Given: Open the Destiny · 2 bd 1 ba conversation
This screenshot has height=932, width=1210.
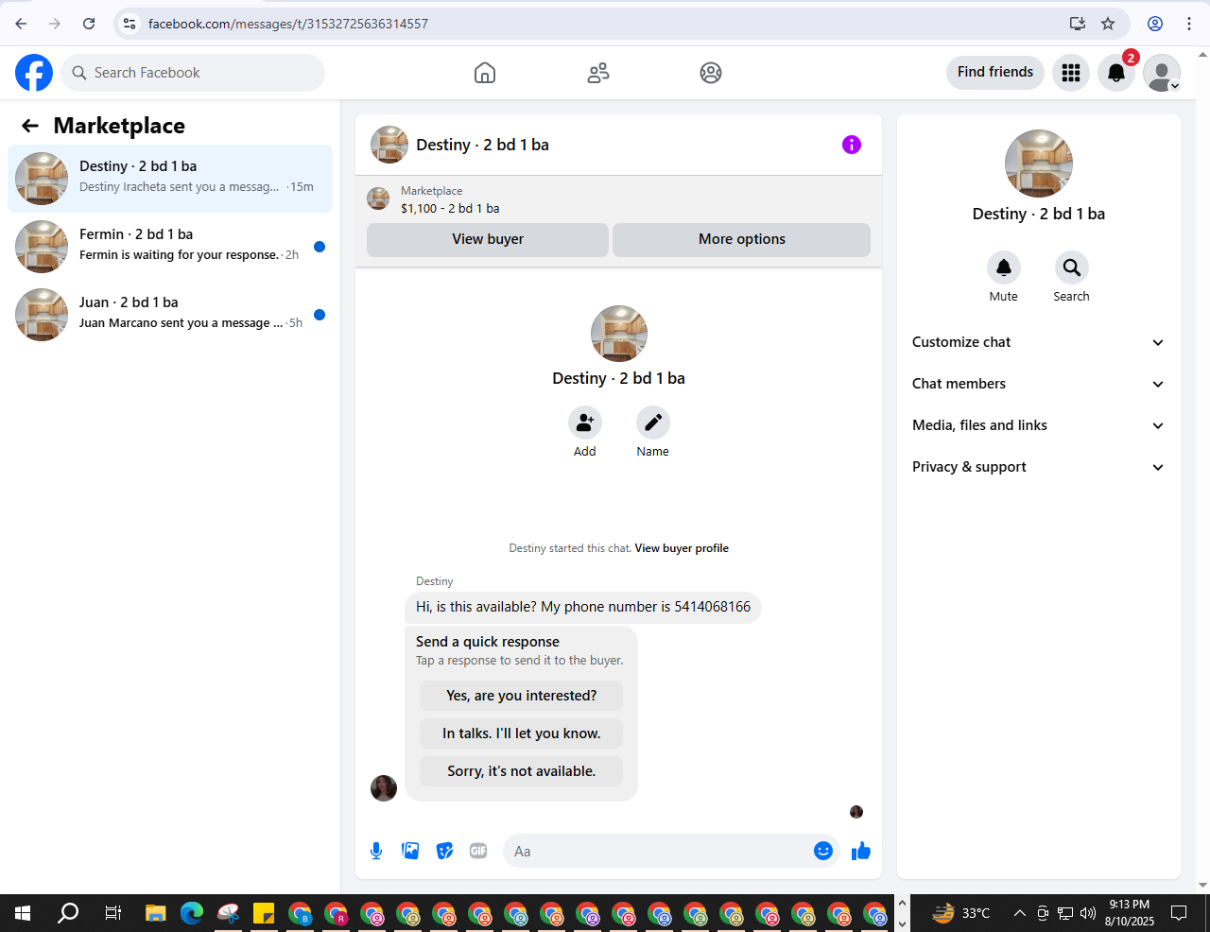Looking at the screenshot, I should (x=170, y=179).
